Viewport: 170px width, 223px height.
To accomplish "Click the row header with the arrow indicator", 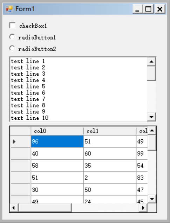I will 20,141.
